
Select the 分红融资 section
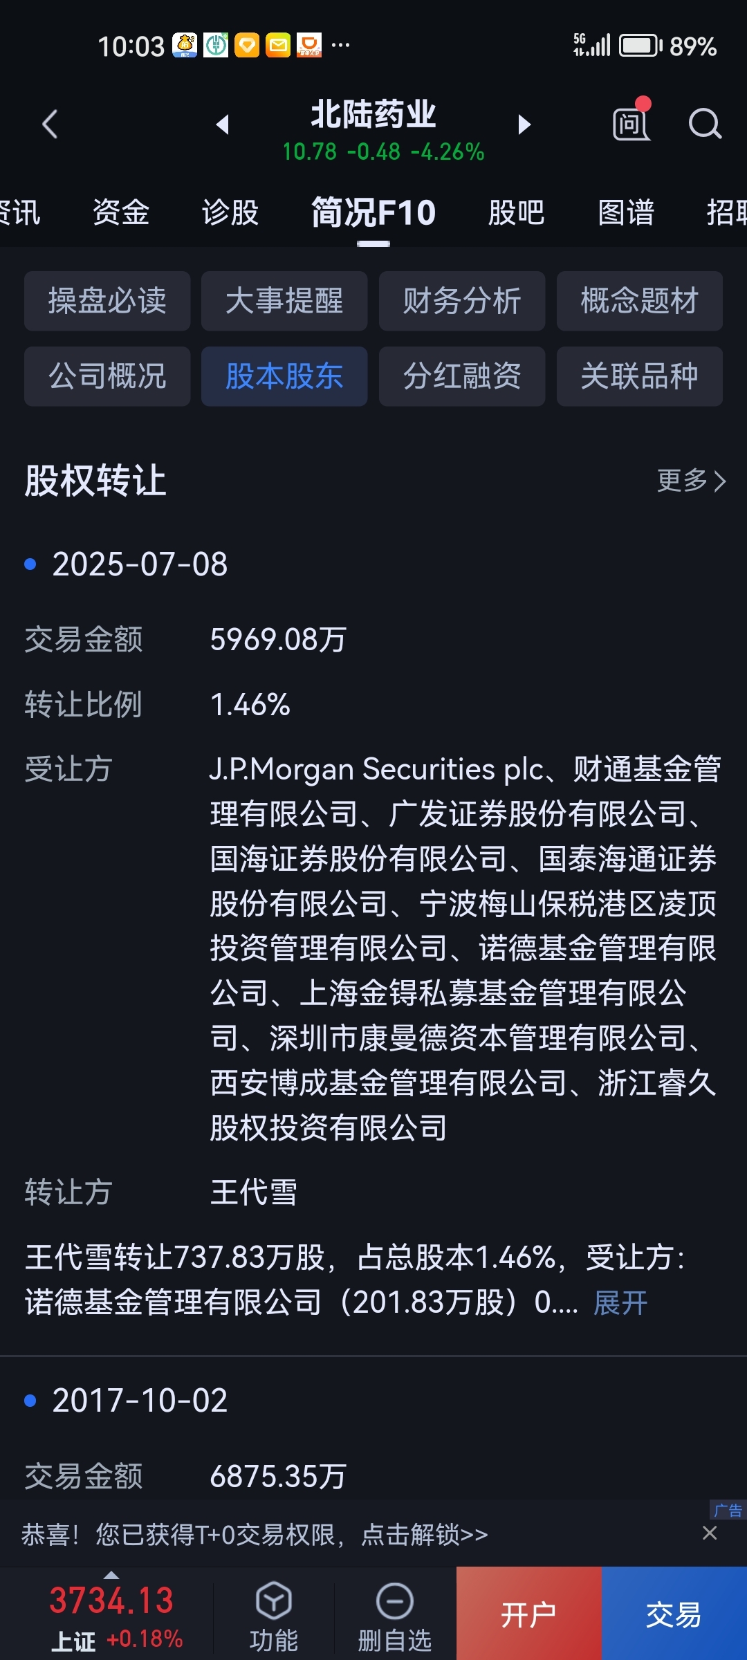point(462,376)
